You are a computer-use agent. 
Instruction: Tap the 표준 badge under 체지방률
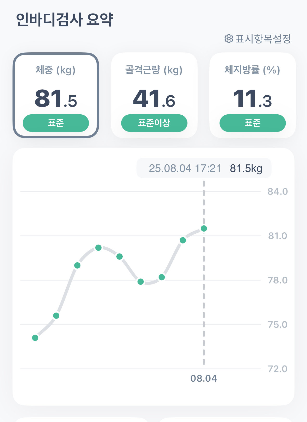[x=253, y=123]
